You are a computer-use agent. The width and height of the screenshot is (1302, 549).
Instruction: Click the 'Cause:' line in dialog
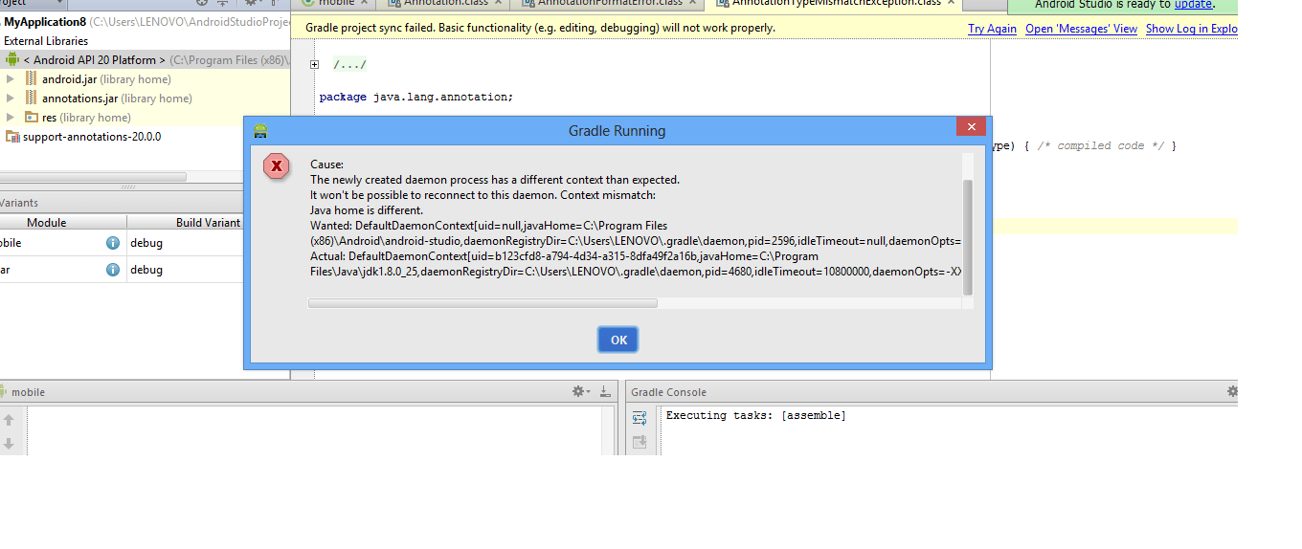tap(326, 165)
